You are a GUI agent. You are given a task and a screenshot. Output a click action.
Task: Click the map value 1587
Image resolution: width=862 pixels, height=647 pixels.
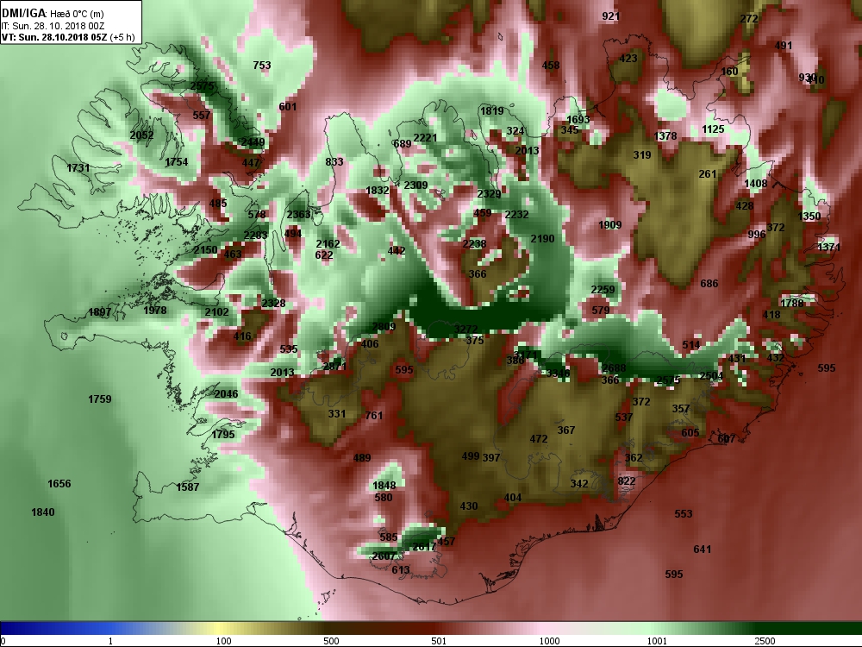(x=187, y=487)
